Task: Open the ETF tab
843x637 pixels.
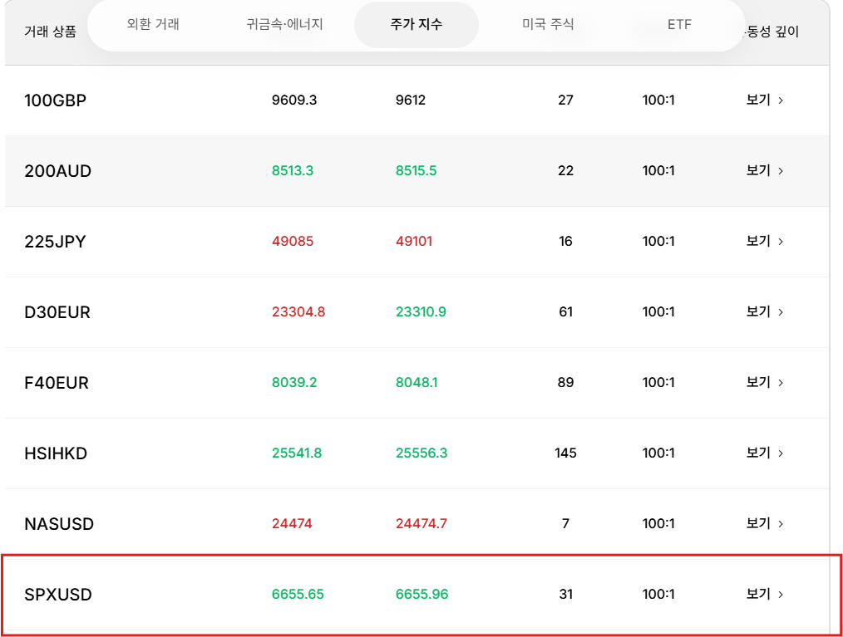Action: click(680, 24)
